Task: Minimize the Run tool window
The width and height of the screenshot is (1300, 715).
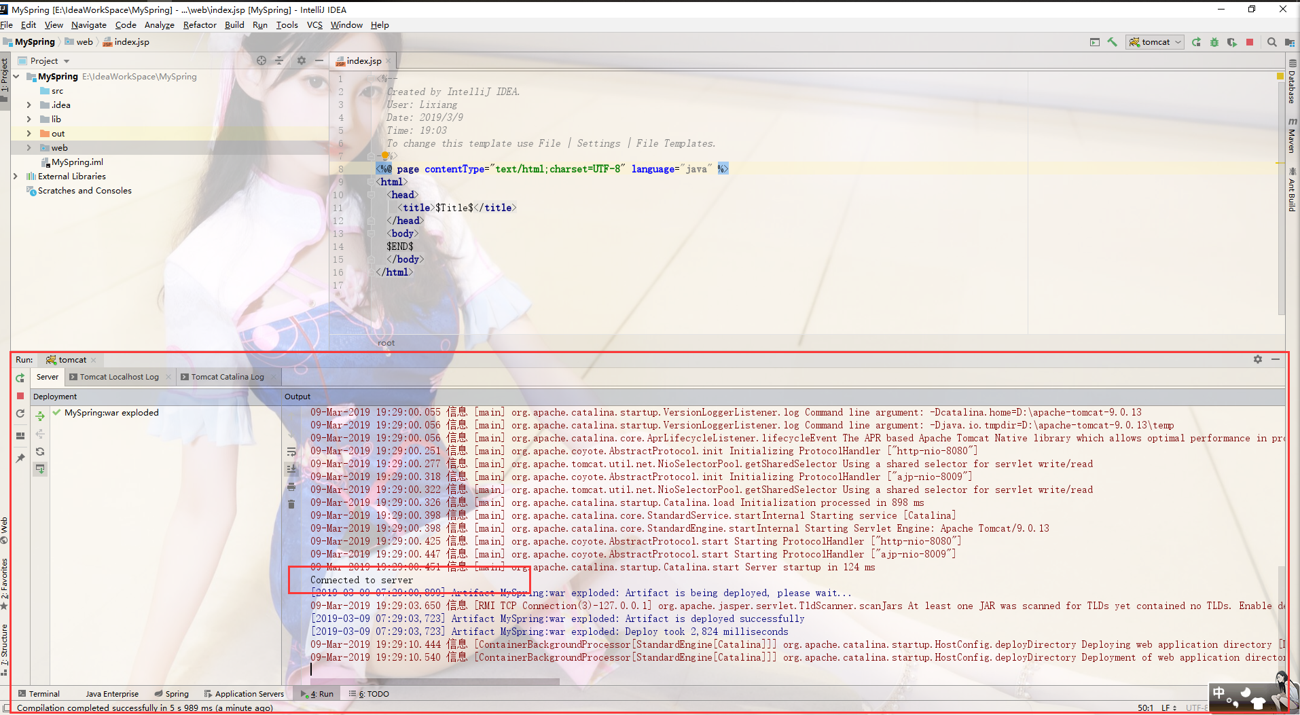Action: coord(1276,359)
